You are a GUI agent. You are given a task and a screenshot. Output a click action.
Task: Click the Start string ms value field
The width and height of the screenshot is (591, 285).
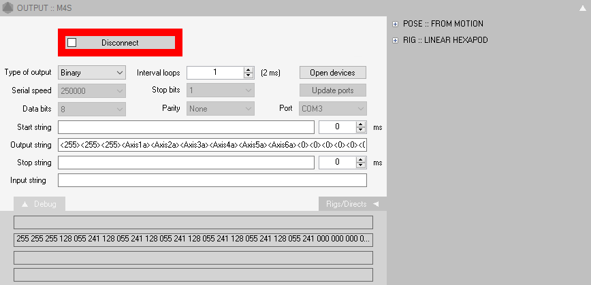coord(337,127)
